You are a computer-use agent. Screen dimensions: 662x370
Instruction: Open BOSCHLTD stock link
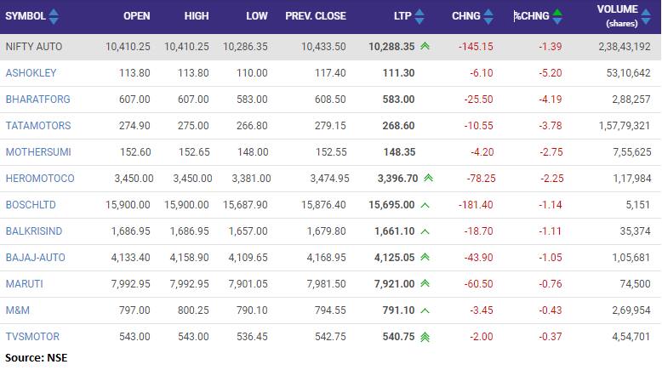31,205
